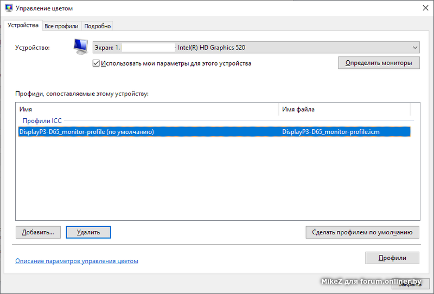Go to the Подробно tab
This screenshot has height=294, width=434.
98,26
